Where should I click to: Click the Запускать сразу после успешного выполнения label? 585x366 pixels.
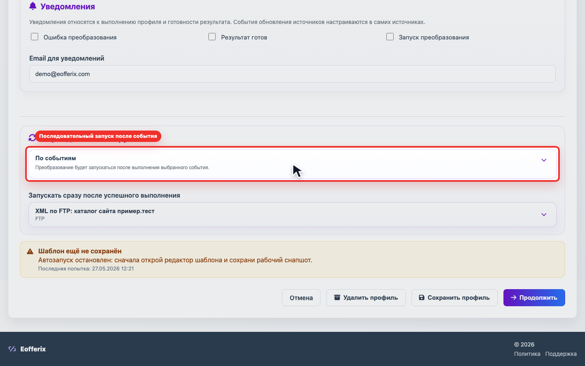[104, 196]
